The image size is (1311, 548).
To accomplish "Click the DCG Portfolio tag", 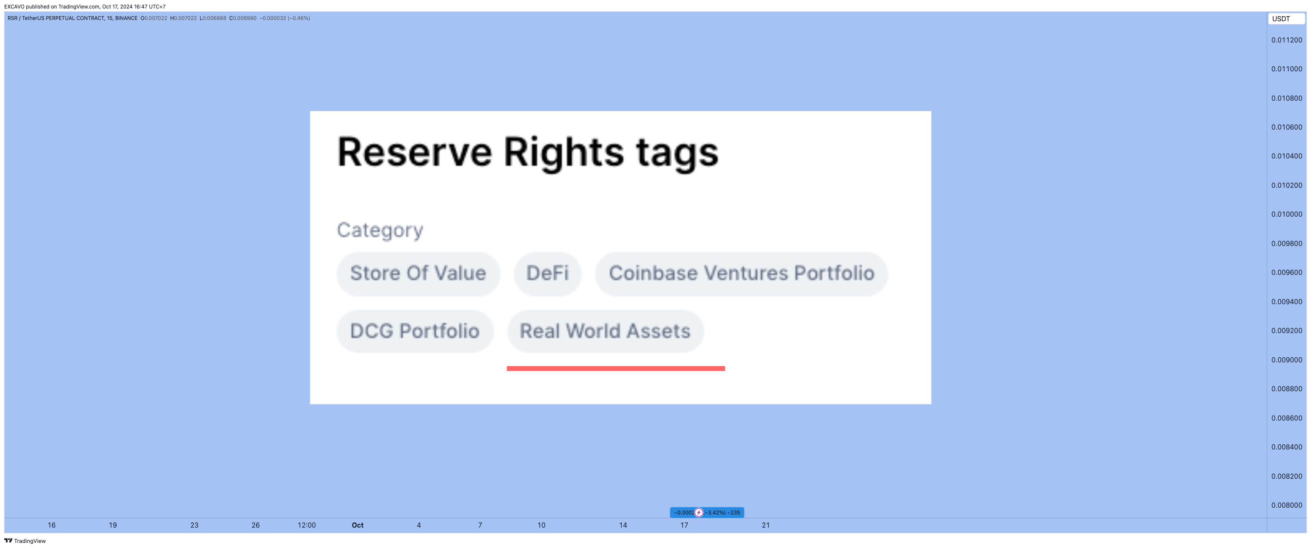I will point(415,331).
